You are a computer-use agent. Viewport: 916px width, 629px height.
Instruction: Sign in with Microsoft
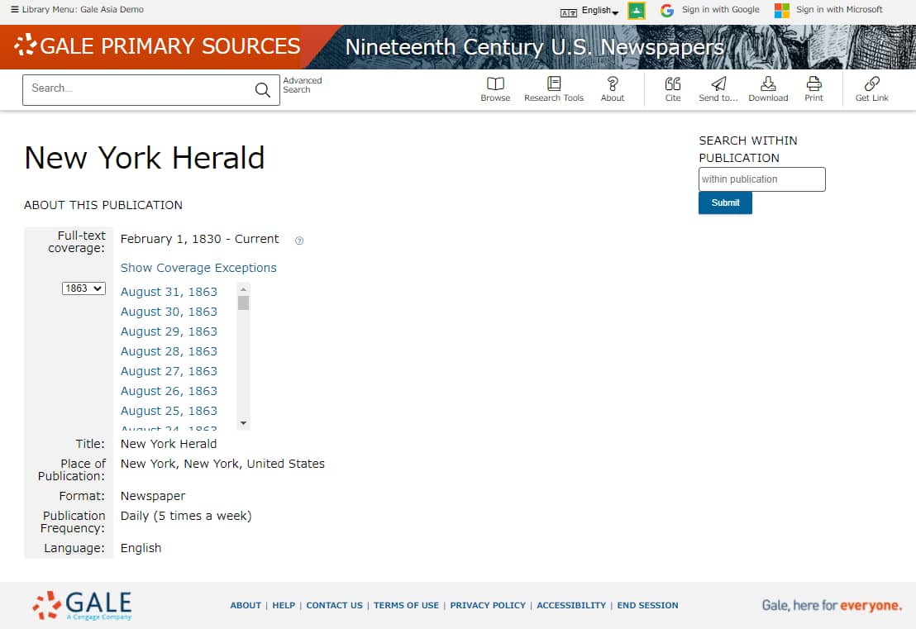828,10
